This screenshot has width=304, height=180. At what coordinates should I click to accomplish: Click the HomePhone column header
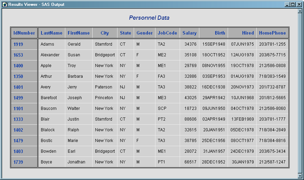tap(273, 33)
